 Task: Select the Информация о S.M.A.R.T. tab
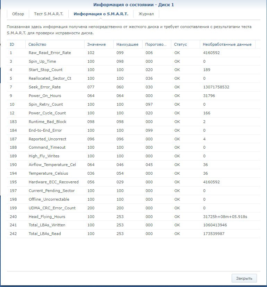(x=101, y=14)
